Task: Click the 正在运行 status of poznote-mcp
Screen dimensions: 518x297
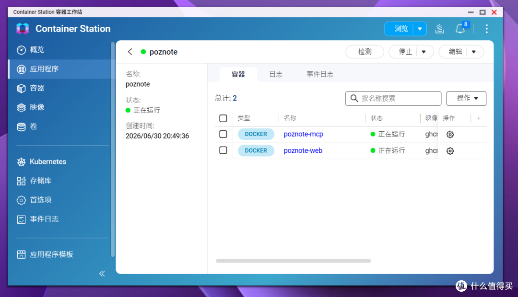Action: (388, 134)
